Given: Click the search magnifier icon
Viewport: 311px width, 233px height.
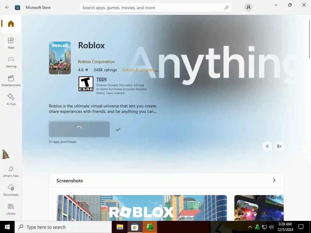Looking at the screenshot, I should 227,8.
